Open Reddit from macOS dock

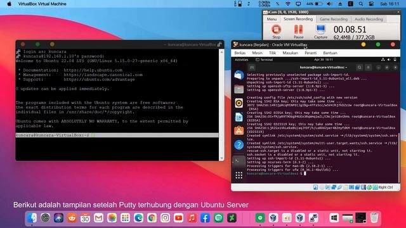72,218
